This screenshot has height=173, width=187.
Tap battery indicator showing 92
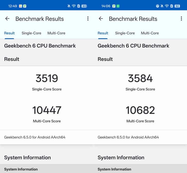pos(177,6)
